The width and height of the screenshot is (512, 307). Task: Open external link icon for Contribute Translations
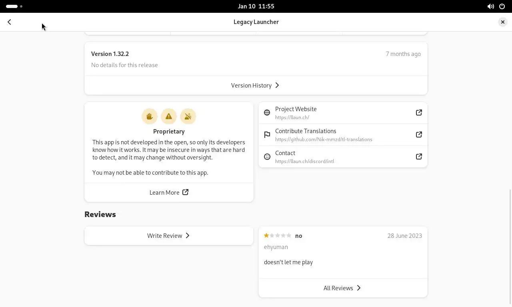419,135
